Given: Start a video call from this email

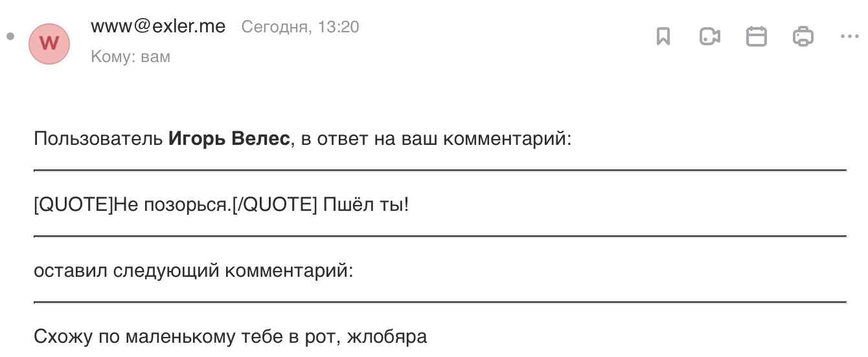Looking at the screenshot, I should point(710,36).
